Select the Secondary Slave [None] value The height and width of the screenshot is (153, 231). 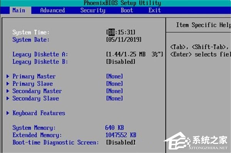114,98
